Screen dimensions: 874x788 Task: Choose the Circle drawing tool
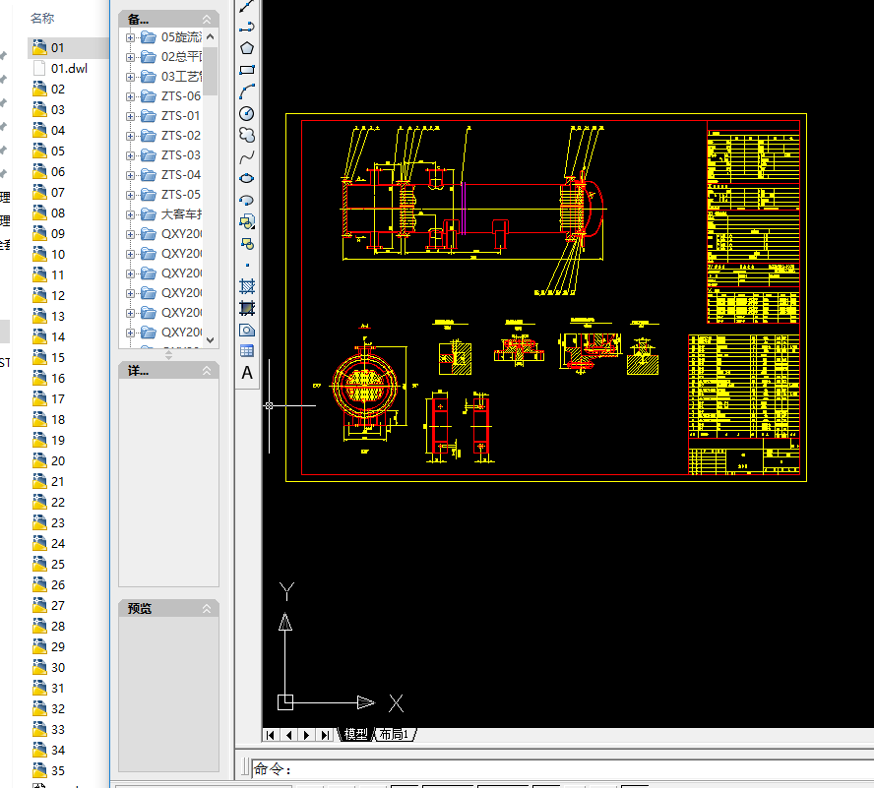247,114
